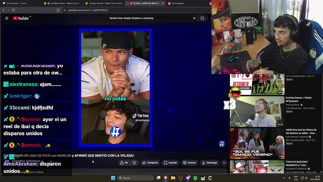Open round icon with red badge on taskbar
Image resolution: width=323 pixels, height=182 pixels.
tap(180, 178)
